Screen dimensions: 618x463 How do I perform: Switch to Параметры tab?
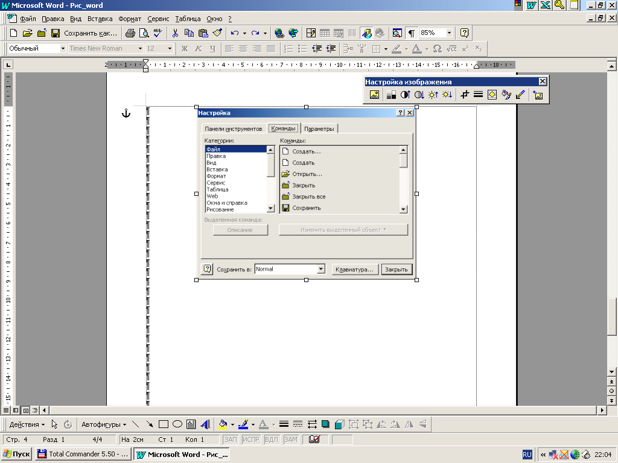319,129
